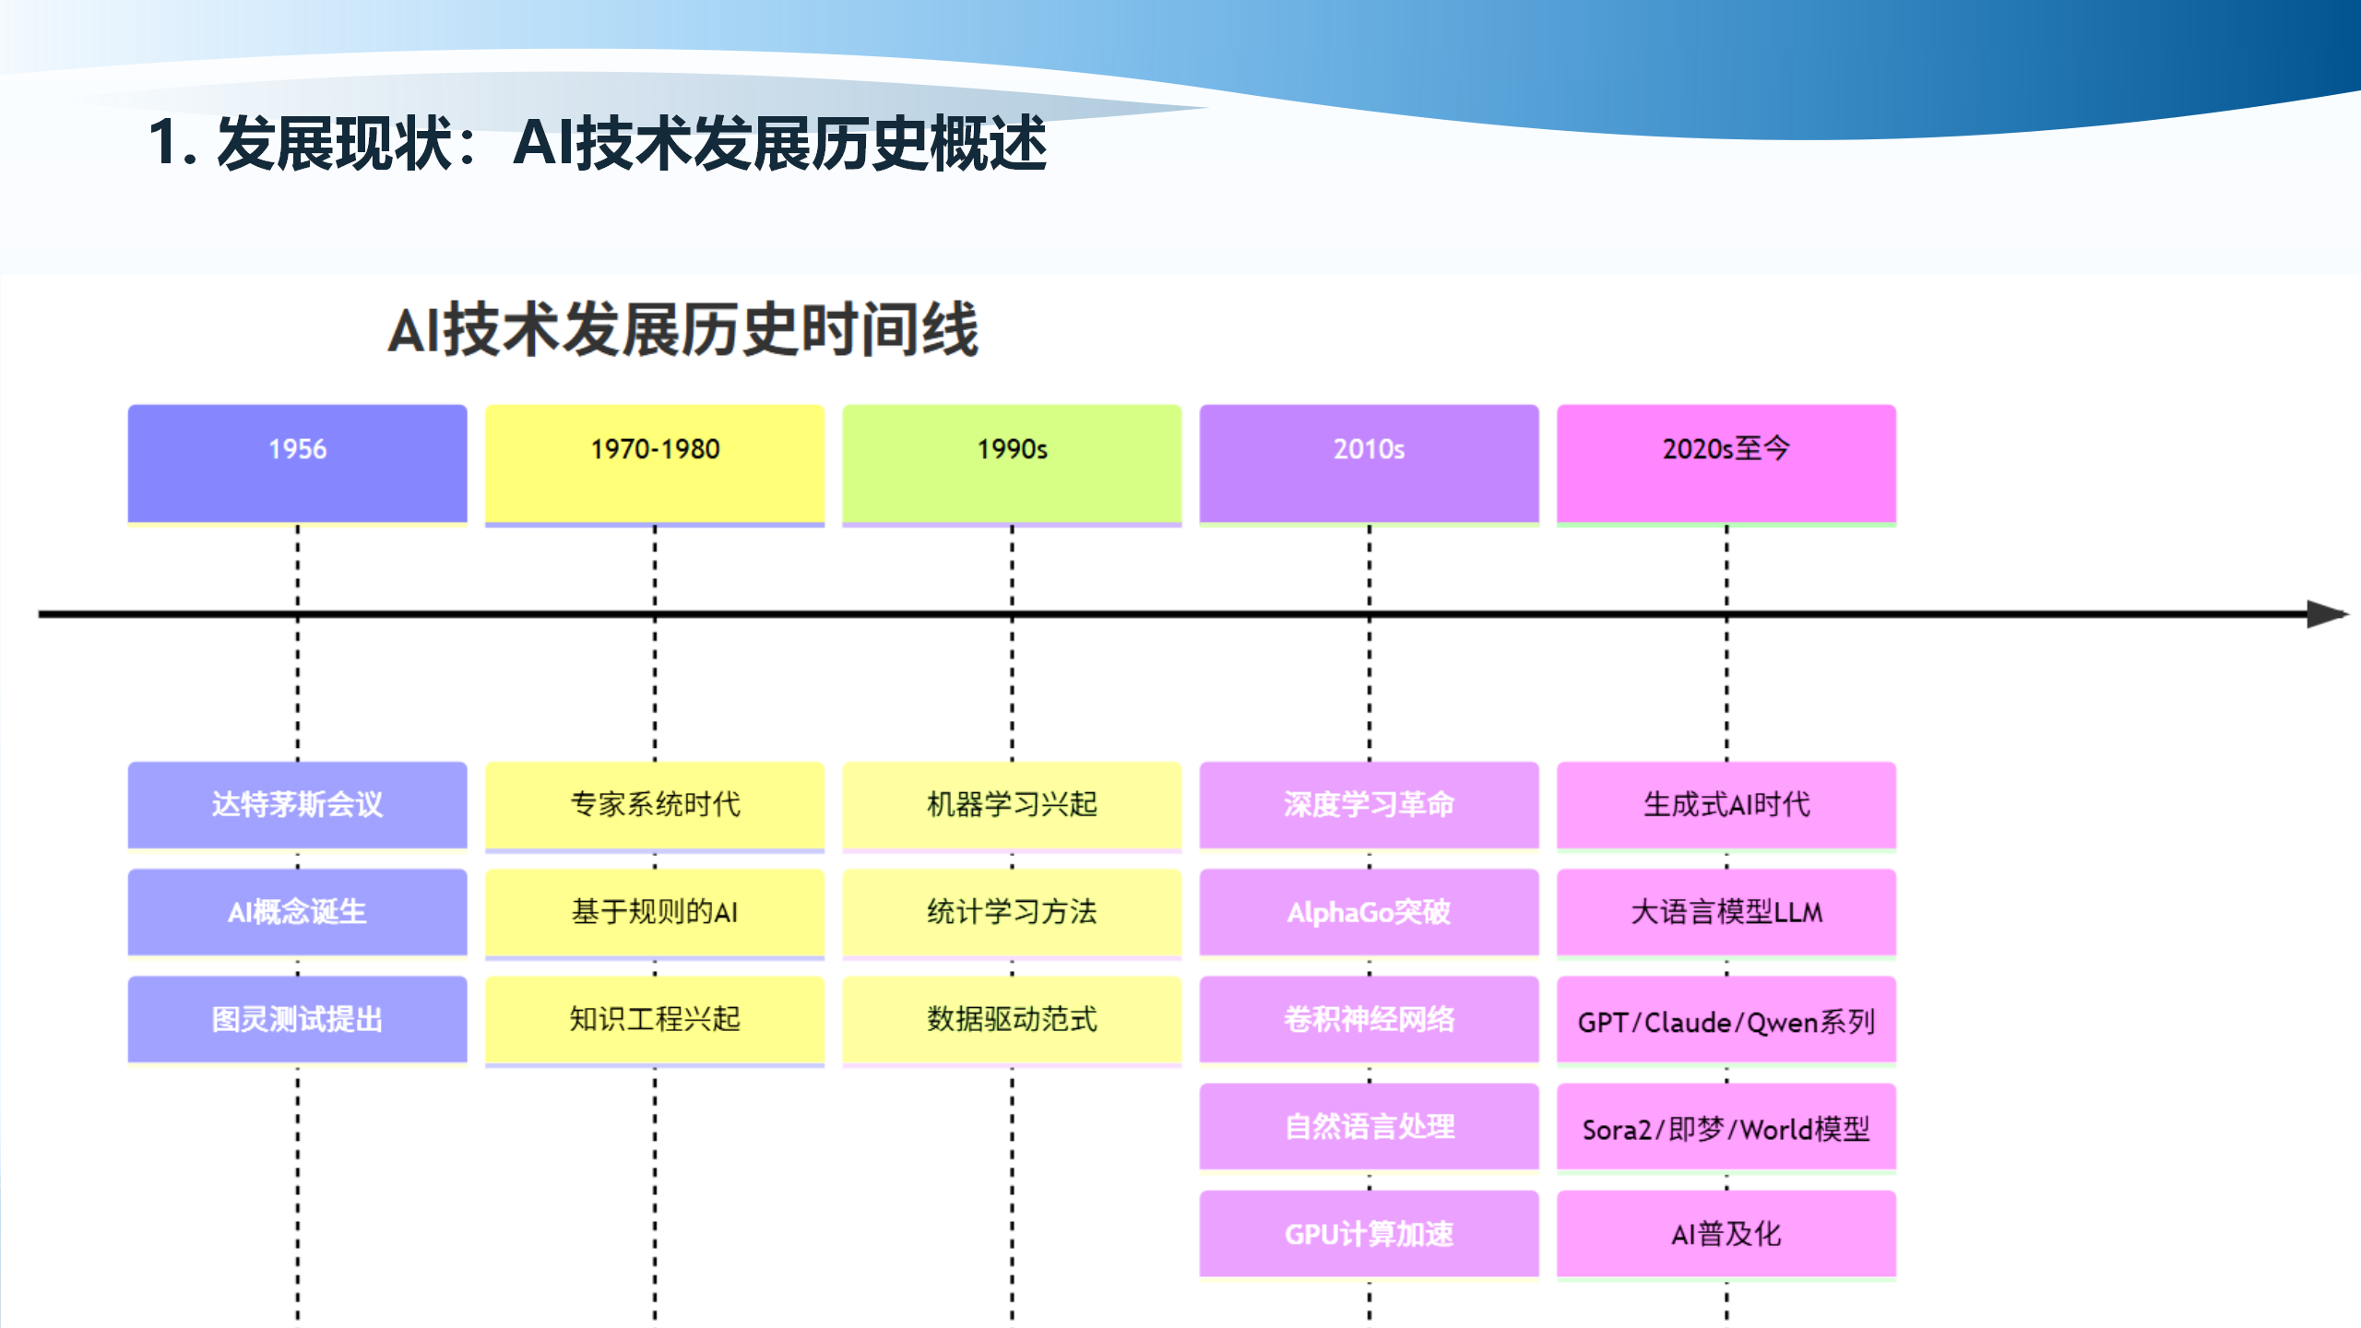2361x1328 pixels.
Task: Click the AlphaGo突破 card
Action: click(1368, 913)
